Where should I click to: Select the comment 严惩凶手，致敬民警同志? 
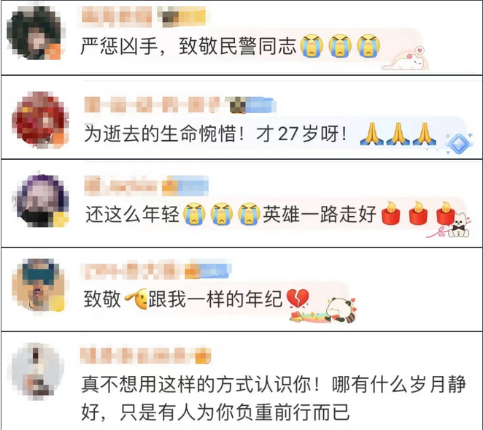(188, 46)
